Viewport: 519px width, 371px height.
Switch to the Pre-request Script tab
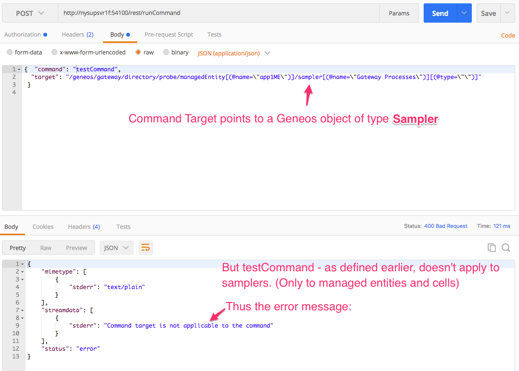(x=169, y=35)
